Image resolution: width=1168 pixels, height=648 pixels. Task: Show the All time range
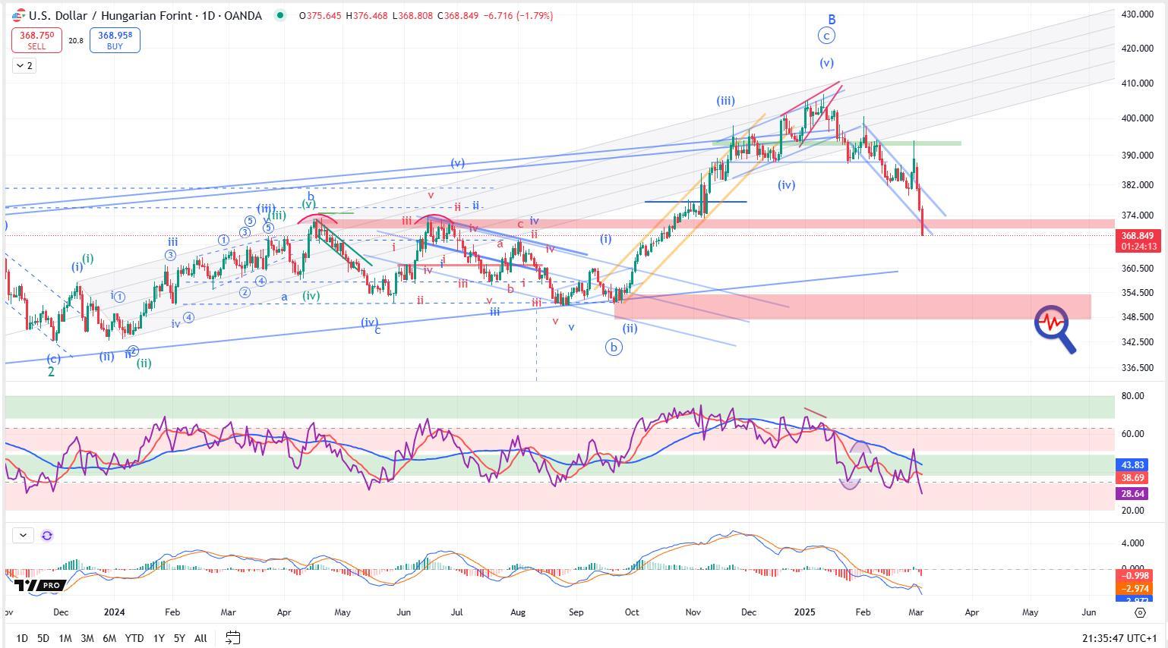click(200, 638)
